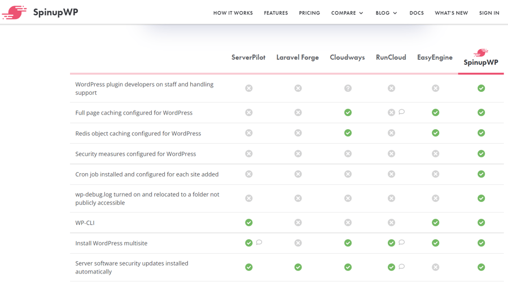Click Laravel Forge cross icon in WP-CLI row
The height and width of the screenshot is (282, 508).
tap(298, 222)
